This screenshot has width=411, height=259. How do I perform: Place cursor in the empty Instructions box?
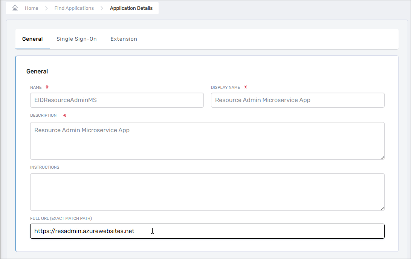click(207, 192)
